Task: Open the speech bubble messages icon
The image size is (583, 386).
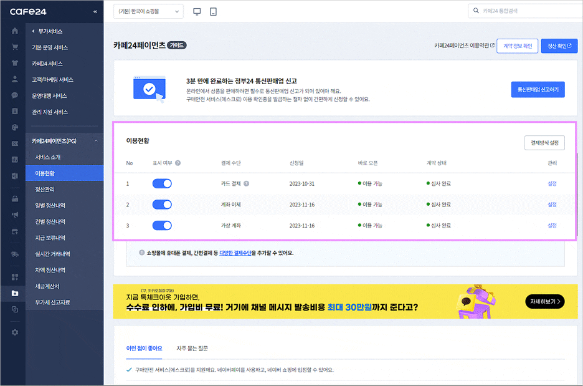Action: (x=15, y=95)
